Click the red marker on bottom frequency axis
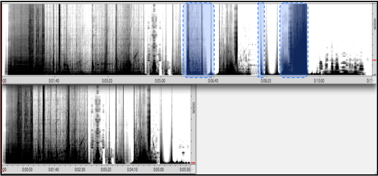Screen dimensions: 378x176 pyautogui.click(x=193, y=163)
